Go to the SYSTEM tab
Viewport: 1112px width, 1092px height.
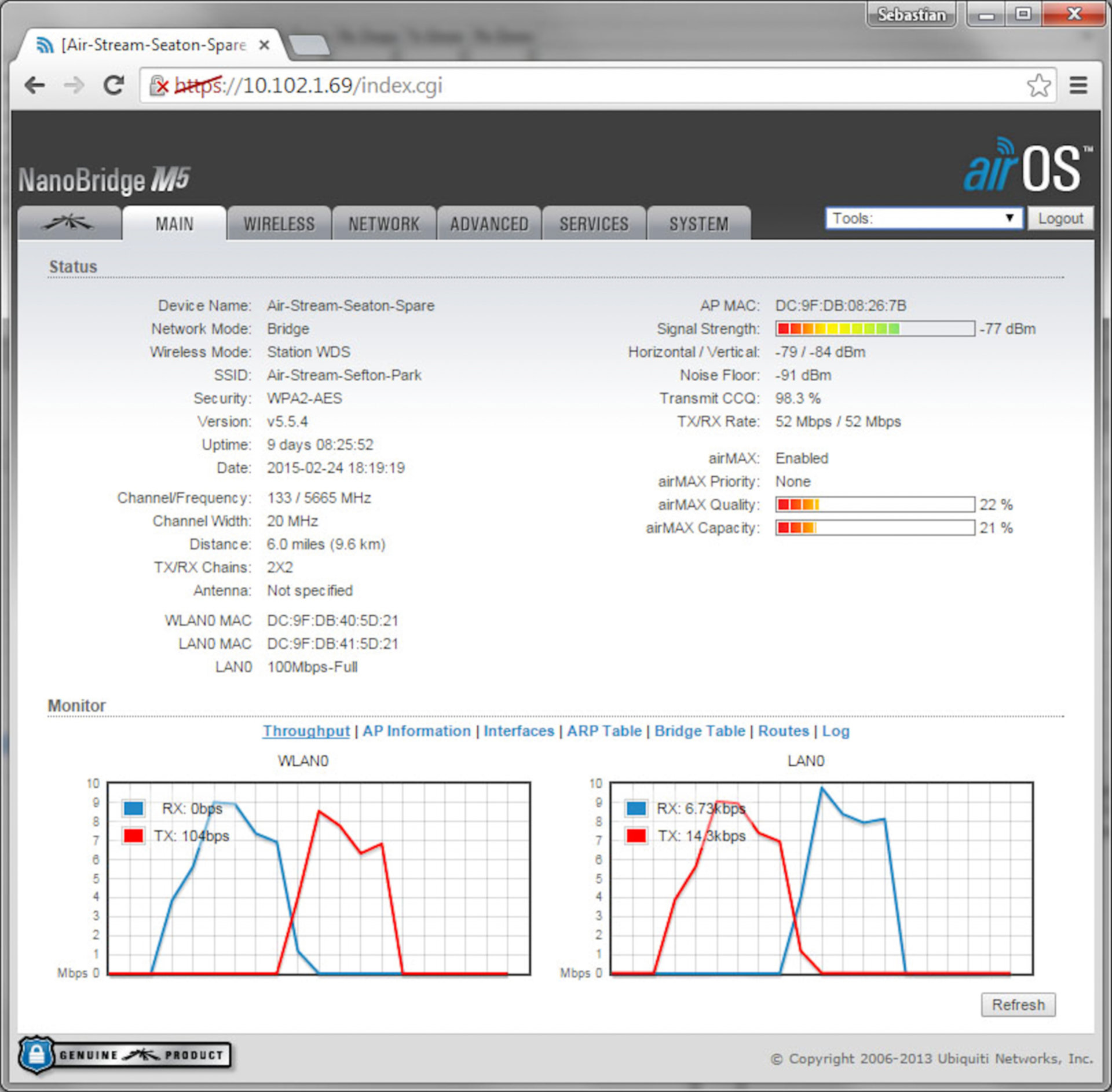[x=699, y=223]
